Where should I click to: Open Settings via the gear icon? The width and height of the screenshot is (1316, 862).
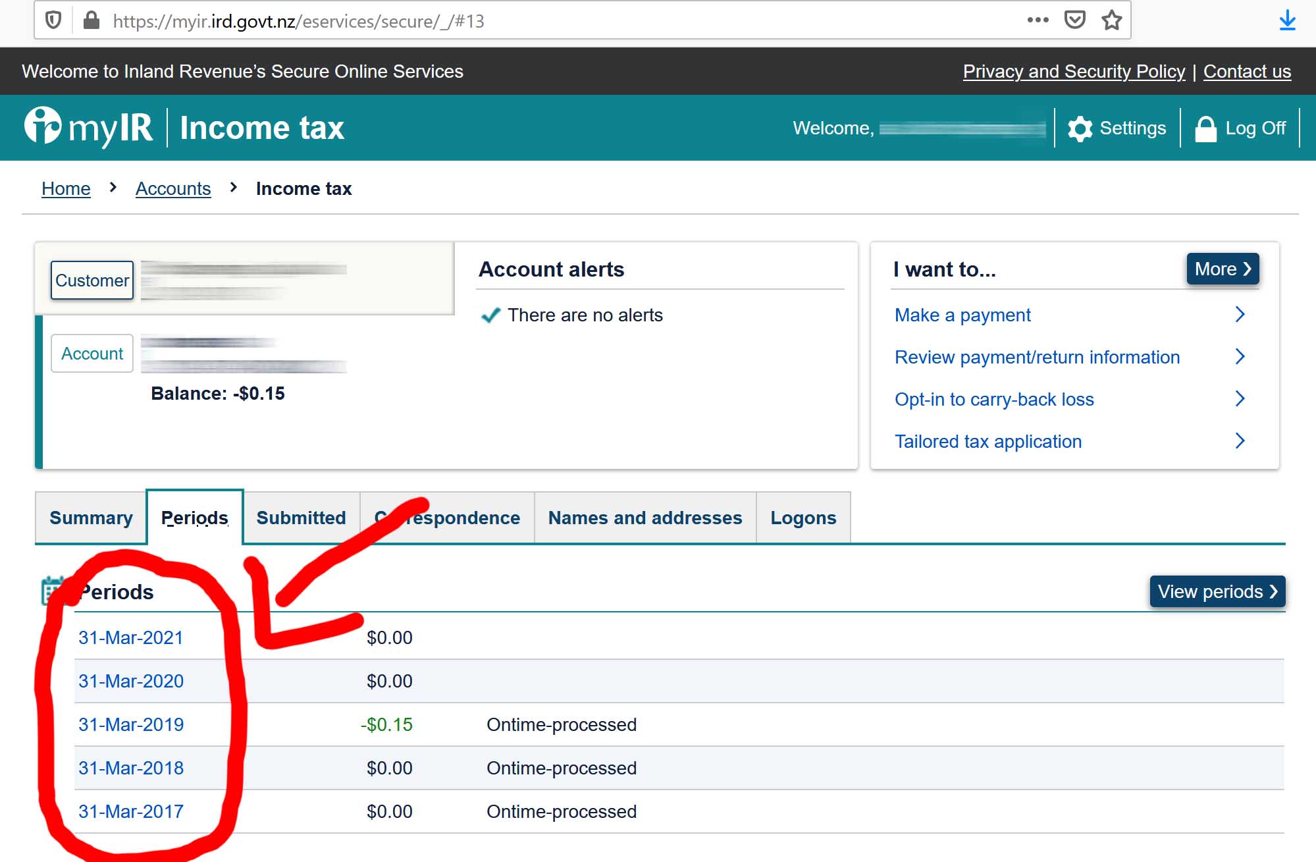[1080, 128]
